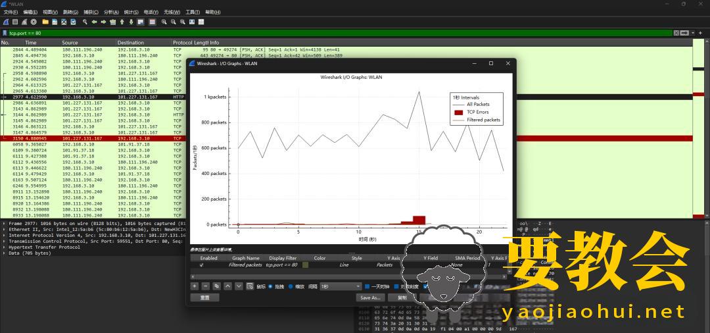Toggle Enabled checkbox for Filtered packets graph
The height and width of the screenshot is (333, 710).
[202, 265]
